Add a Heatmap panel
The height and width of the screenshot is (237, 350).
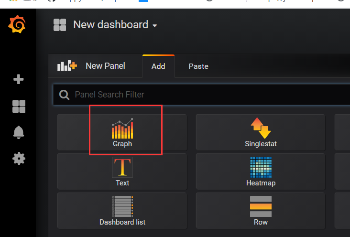tap(261, 172)
